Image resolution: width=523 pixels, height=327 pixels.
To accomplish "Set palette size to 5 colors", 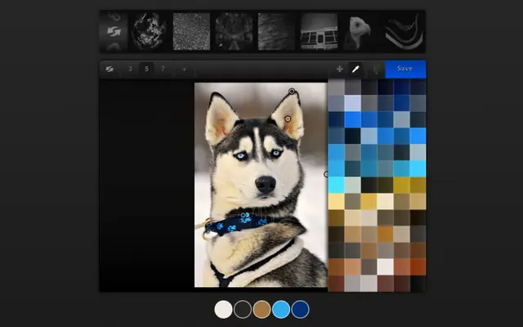I will [x=146, y=69].
